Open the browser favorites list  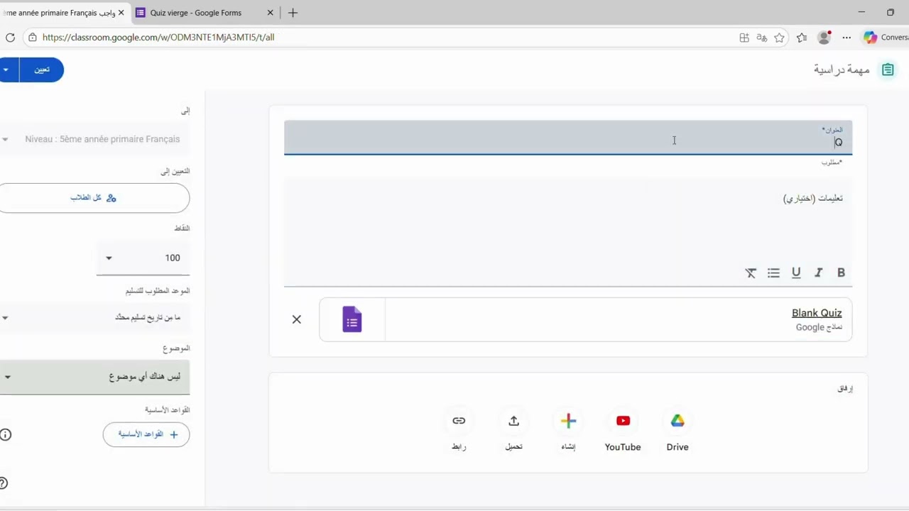(x=802, y=38)
